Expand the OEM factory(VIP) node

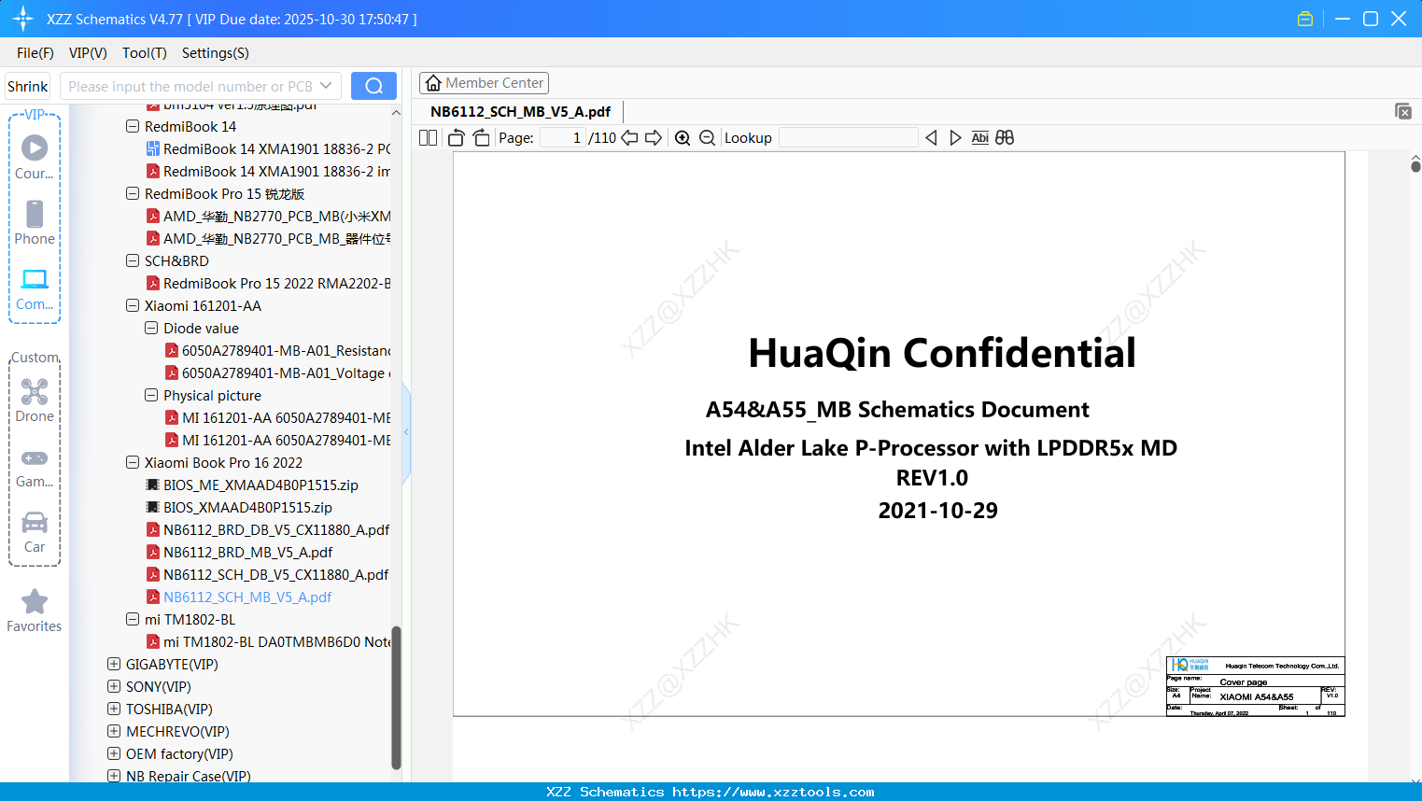(x=114, y=753)
